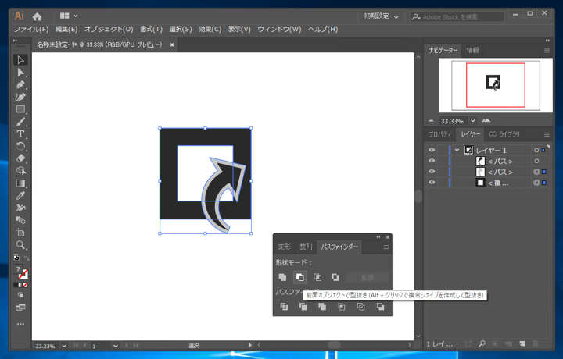
Task: Open the workspace 初期設定 dropdown
Action: tap(381, 16)
